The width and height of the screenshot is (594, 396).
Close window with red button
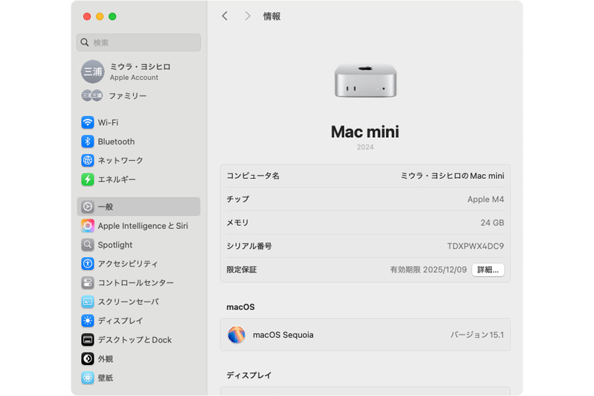point(87,16)
